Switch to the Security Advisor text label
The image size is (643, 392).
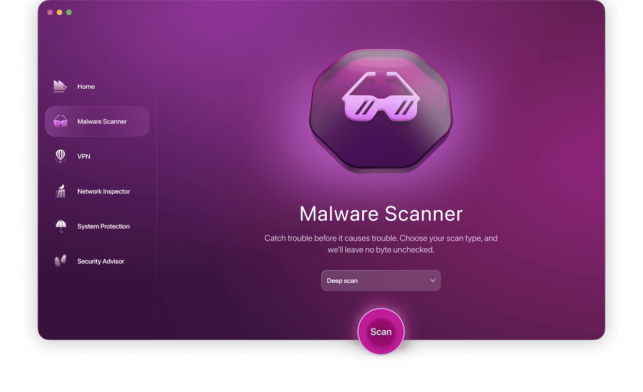(101, 261)
